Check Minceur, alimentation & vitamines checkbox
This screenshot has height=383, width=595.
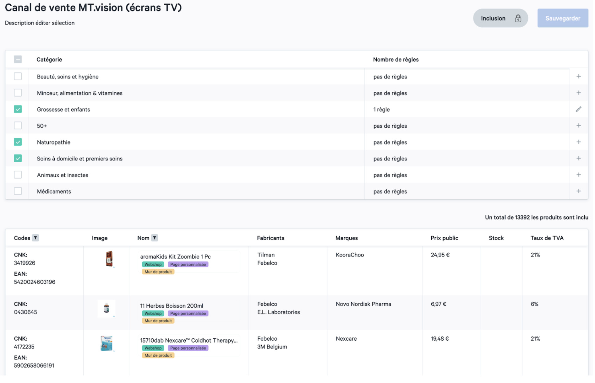coord(18,93)
